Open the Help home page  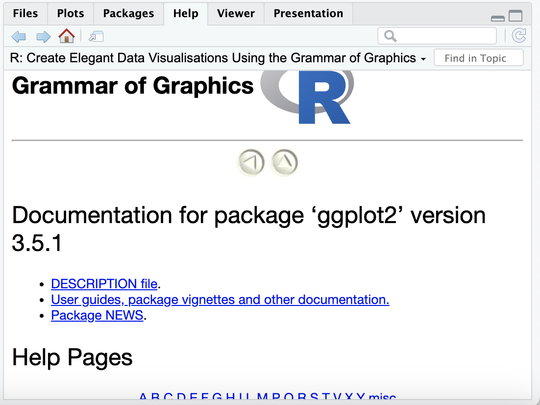click(x=67, y=36)
